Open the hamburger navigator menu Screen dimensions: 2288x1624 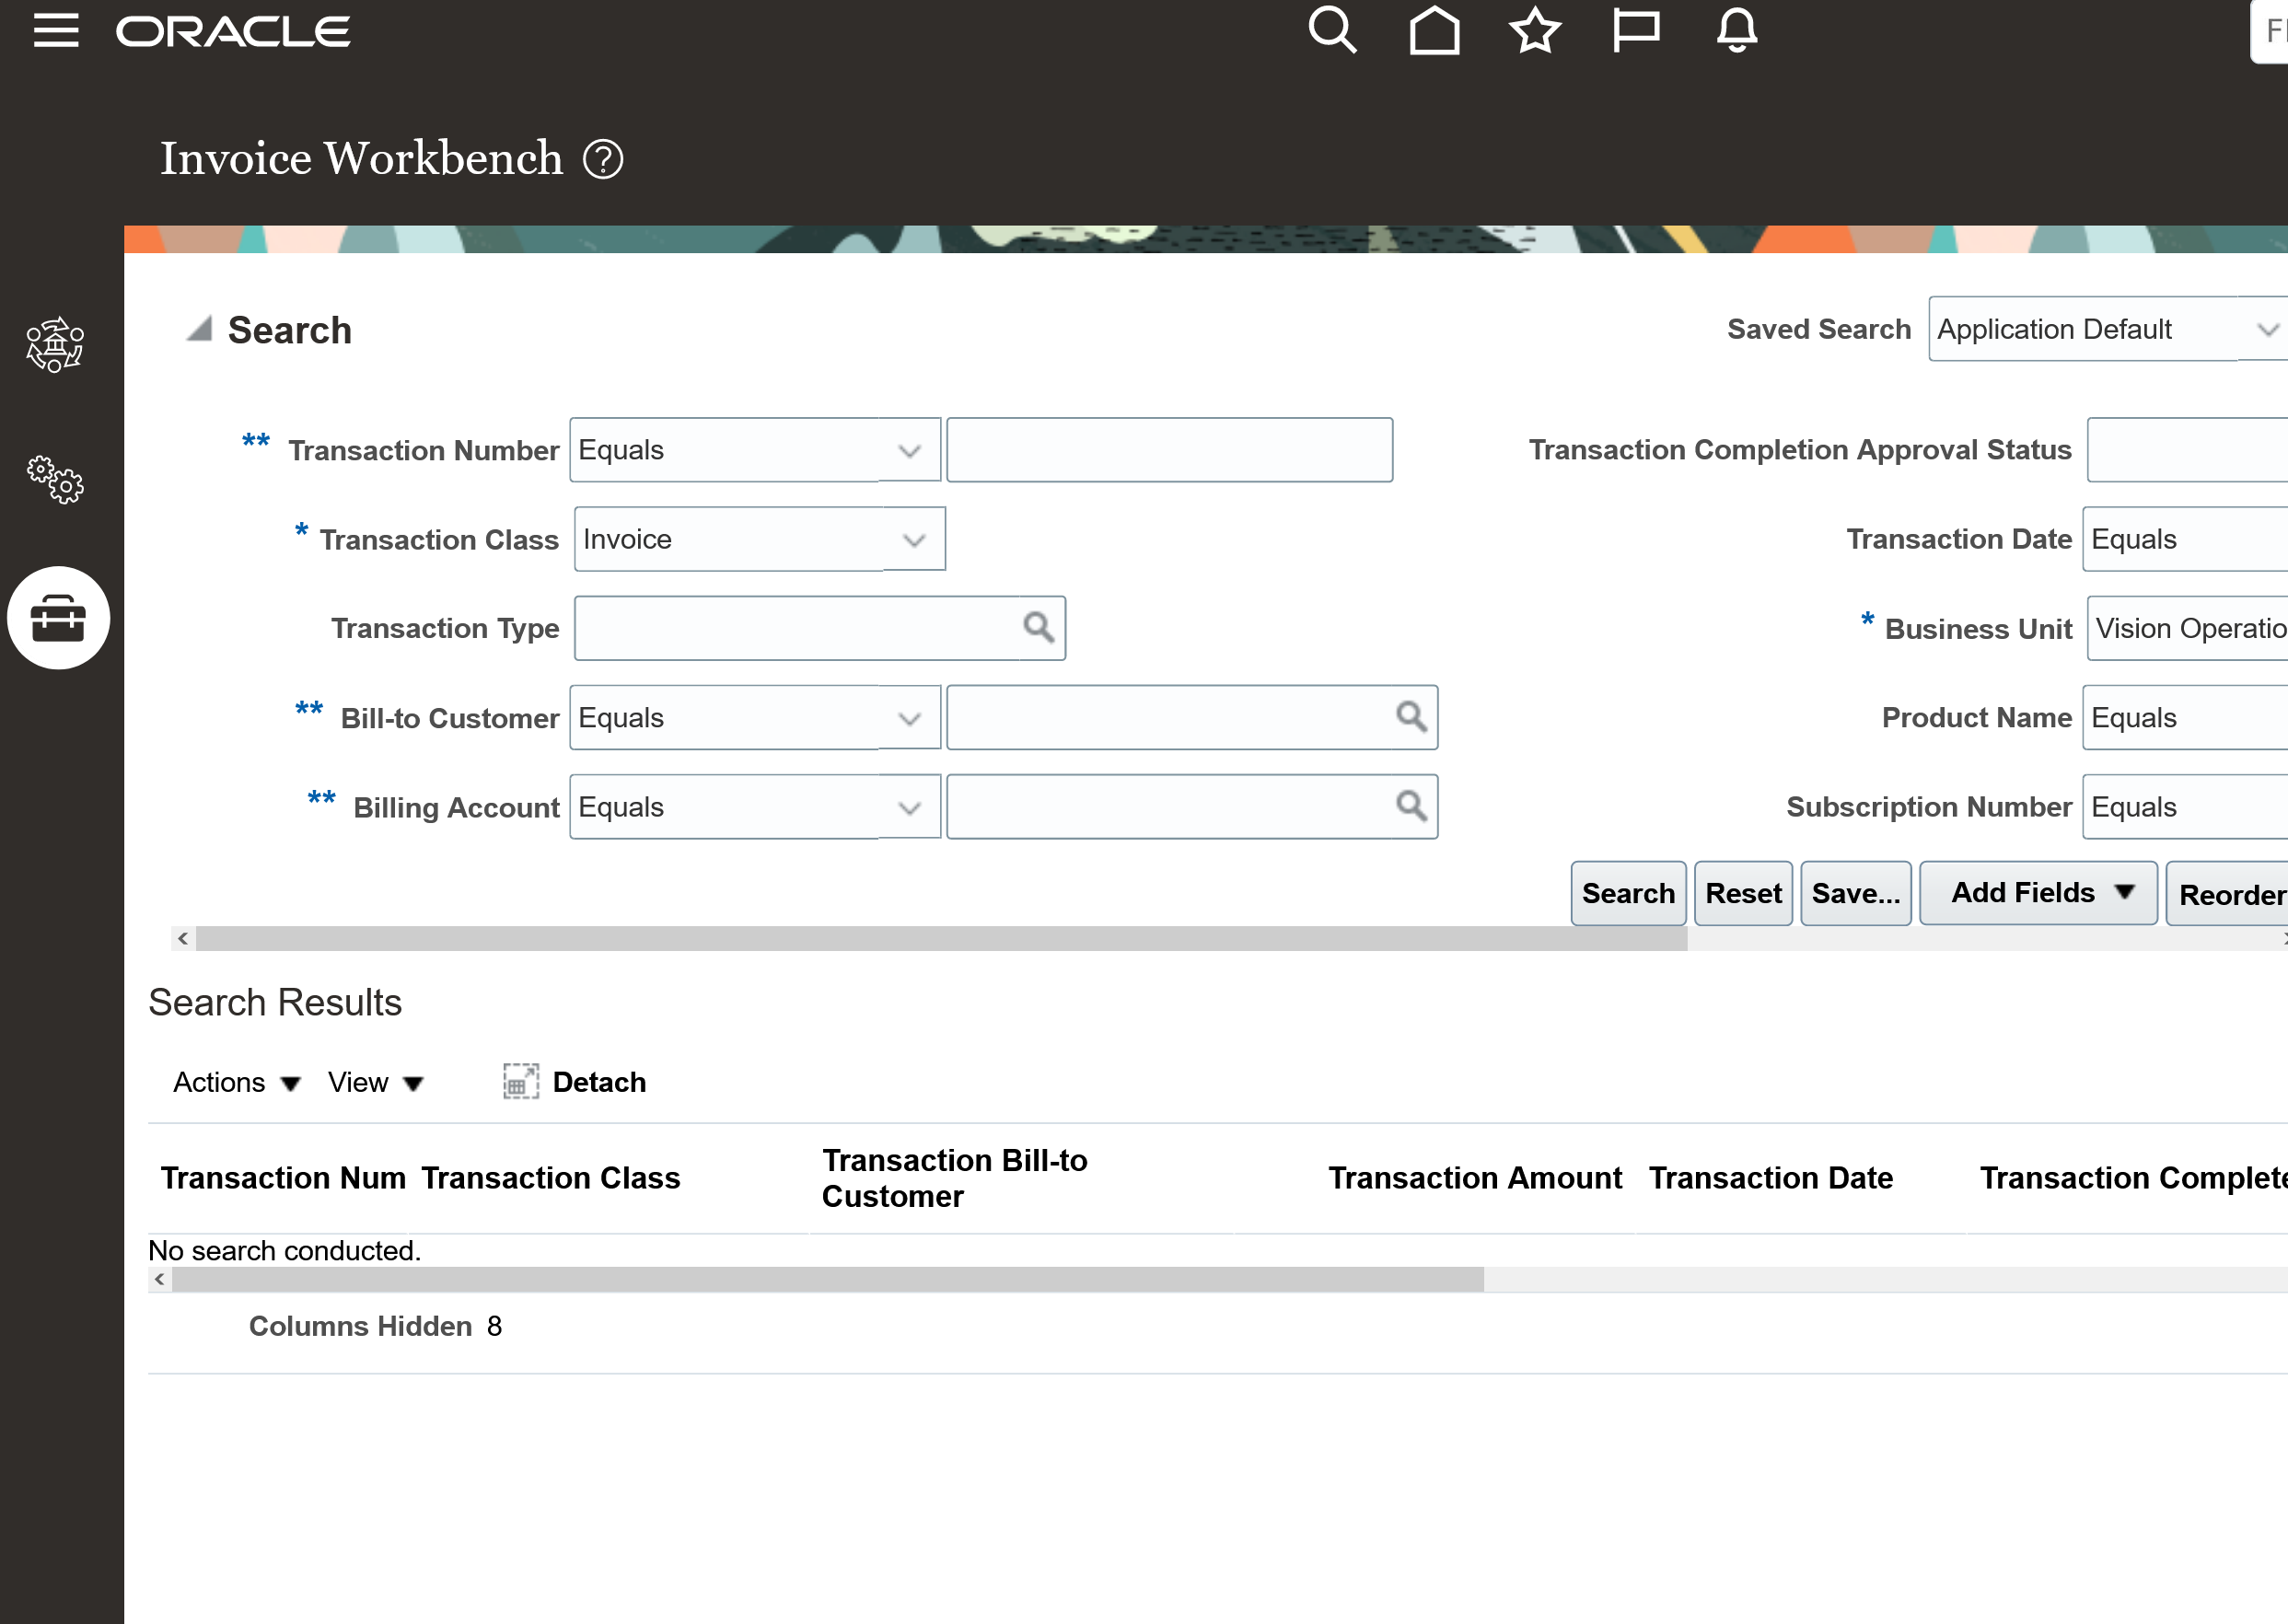click(x=56, y=31)
